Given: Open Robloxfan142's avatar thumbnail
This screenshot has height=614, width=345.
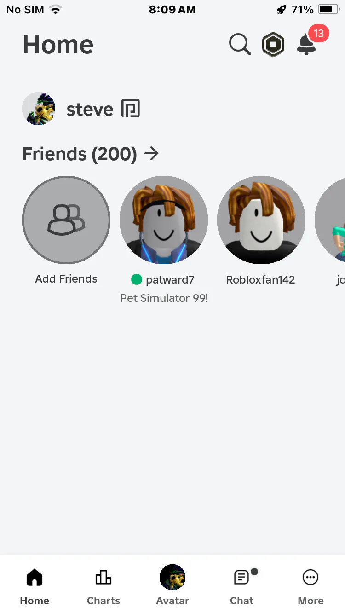Looking at the screenshot, I should (261, 220).
